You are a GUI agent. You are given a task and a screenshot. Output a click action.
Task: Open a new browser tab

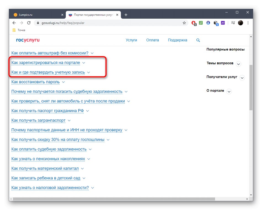tap(126, 15)
